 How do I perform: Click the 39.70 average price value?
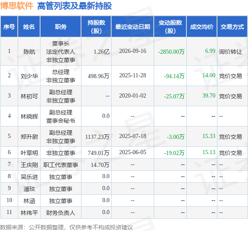(209, 95)
